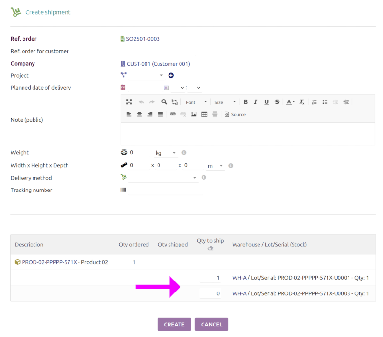This screenshot has height=337, width=383.
Task: Open the font Size dropdown
Action: (x=225, y=102)
